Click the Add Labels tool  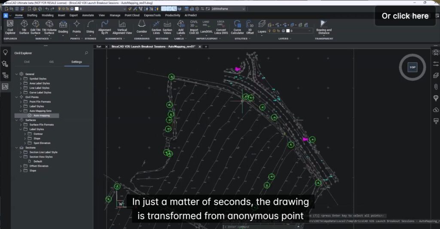coord(181,27)
